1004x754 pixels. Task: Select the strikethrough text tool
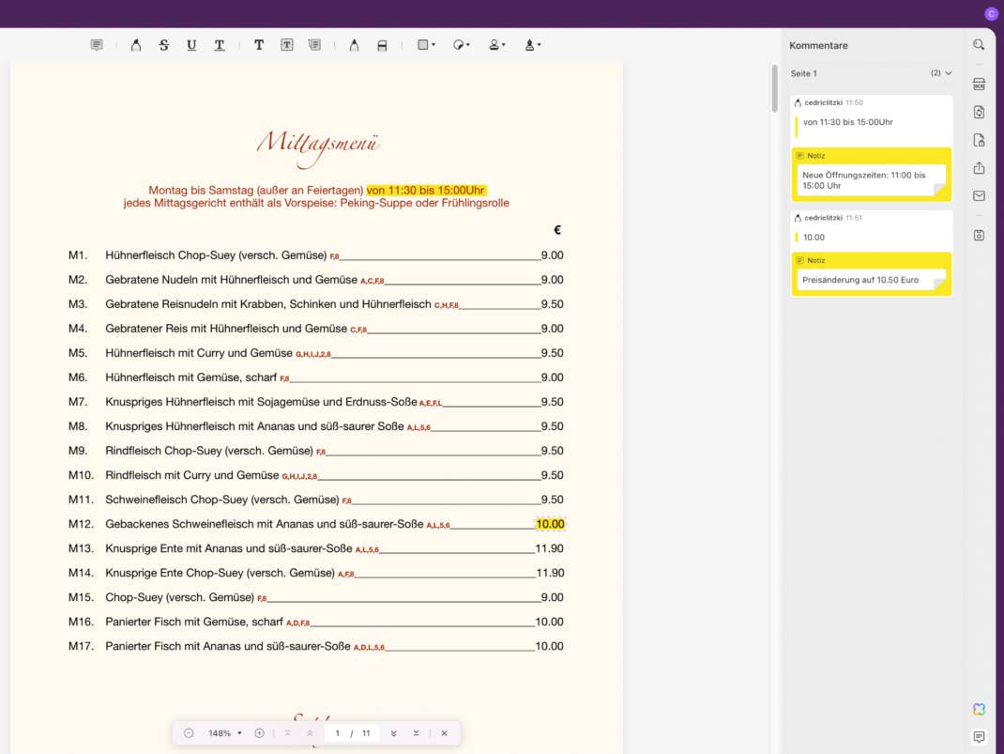[163, 45]
